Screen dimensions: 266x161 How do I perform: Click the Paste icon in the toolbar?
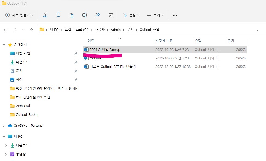[71, 15]
